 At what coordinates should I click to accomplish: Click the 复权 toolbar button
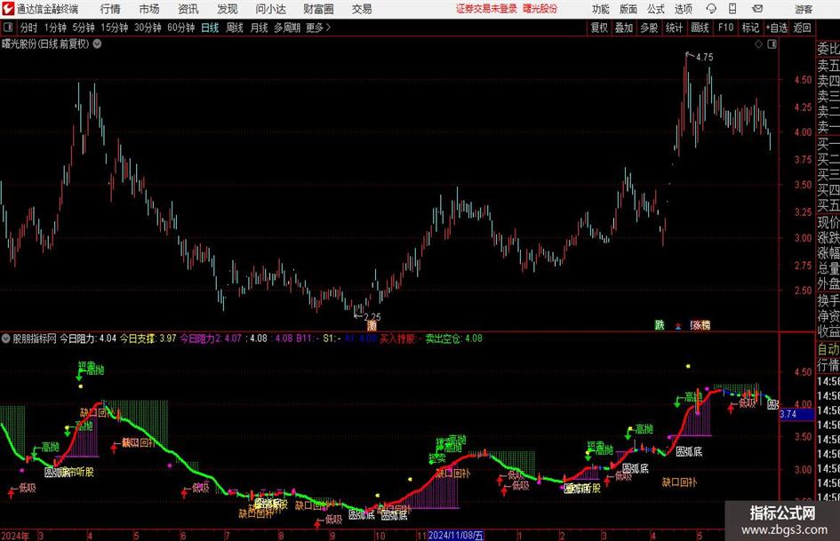[x=599, y=28]
